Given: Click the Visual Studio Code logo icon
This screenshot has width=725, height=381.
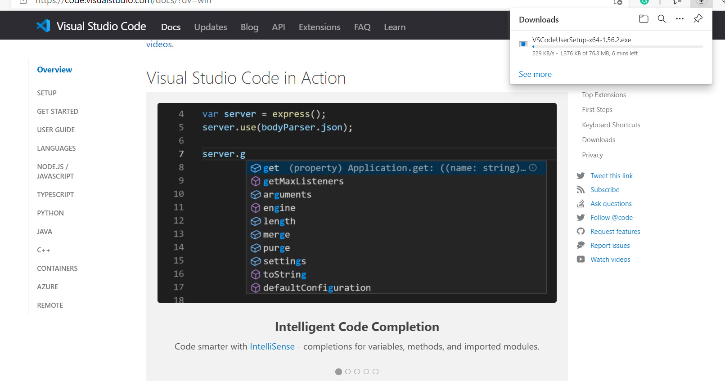Looking at the screenshot, I should 44,26.
